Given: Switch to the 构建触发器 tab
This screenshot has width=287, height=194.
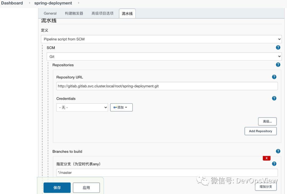Looking at the screenshot, I should pyautogui.click(x=74, y=13).
